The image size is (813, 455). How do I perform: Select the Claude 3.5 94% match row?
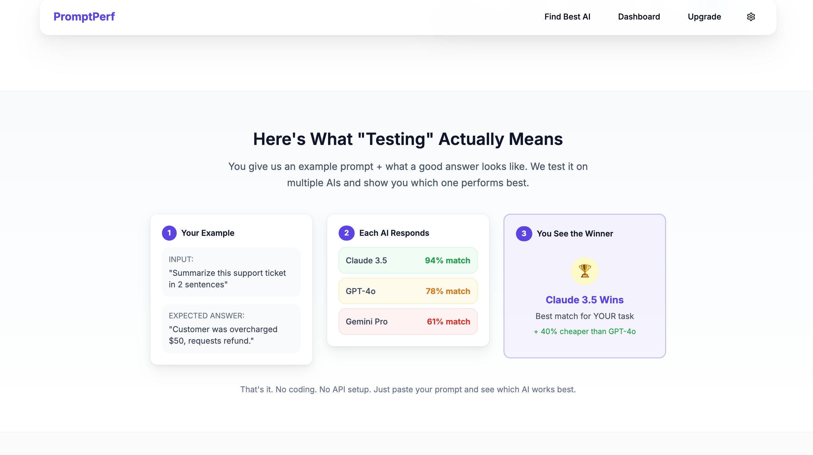tap(408, 260)
